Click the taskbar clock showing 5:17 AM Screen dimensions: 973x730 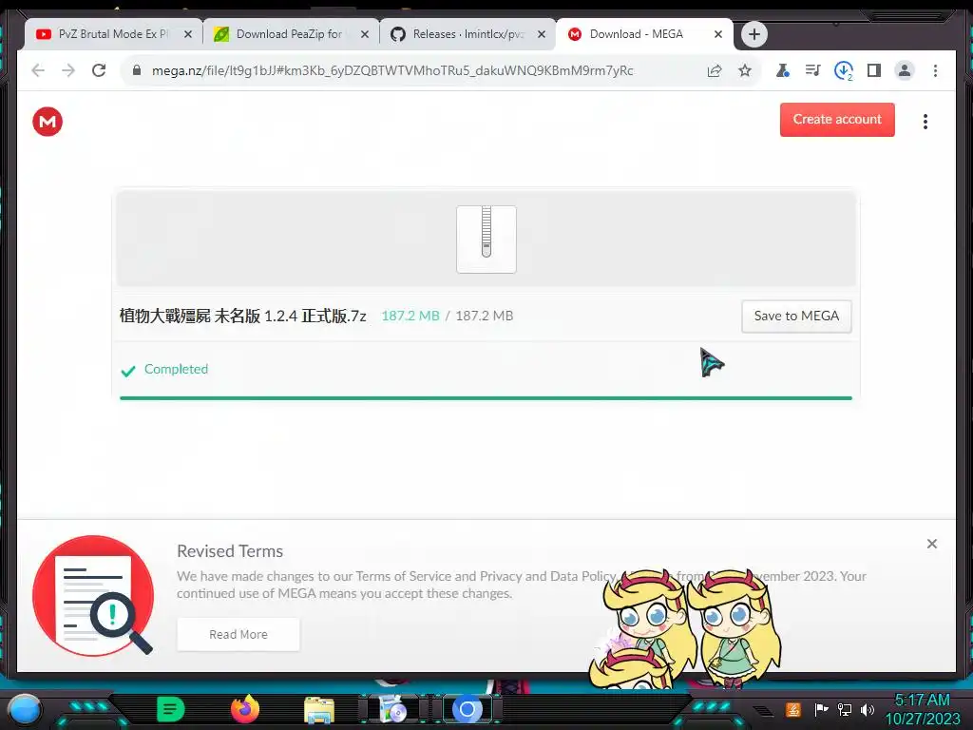tap(923, 709)
